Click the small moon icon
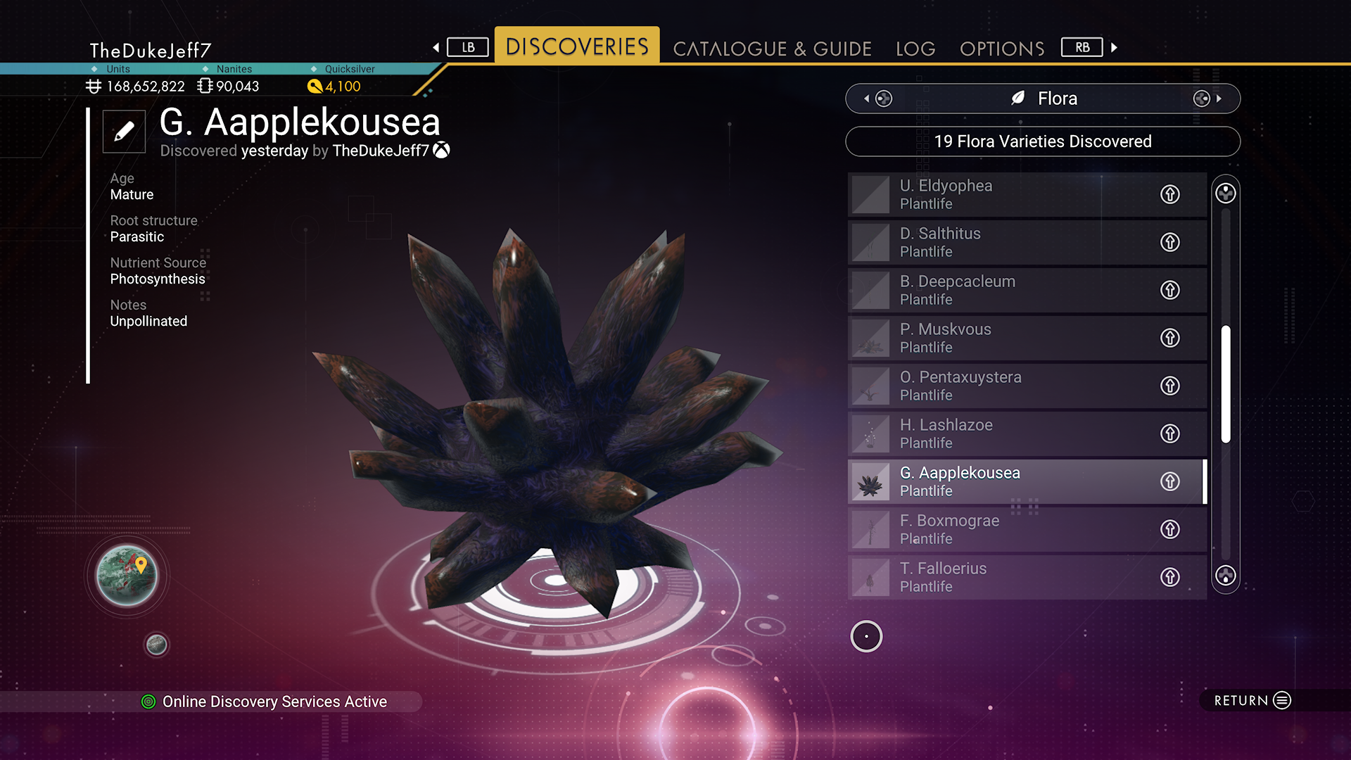The width and height of the screenshot is (1351, 760). pos(156,645)
